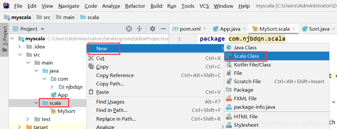The image size is (337, 129).
Task: Click the orange target folder icon
Action: coord(29,127)
